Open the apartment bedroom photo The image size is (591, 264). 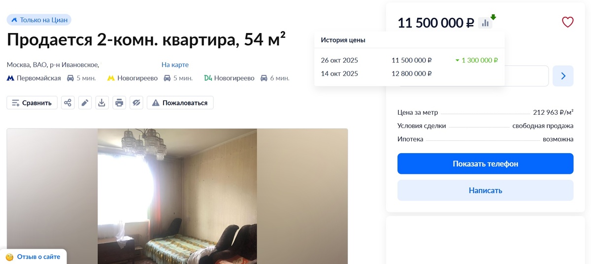pyautogui.click(x=177, y=196)
